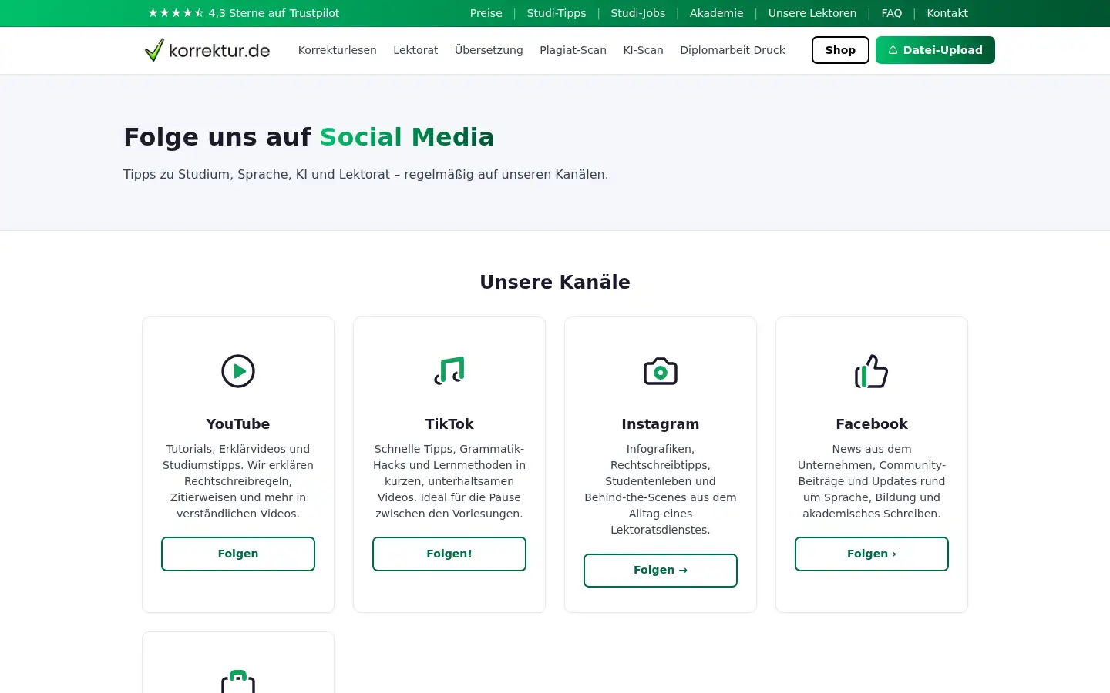Click the YouTube card title
The height and width of the screenshot is (693, 1110).
point(238,424)
